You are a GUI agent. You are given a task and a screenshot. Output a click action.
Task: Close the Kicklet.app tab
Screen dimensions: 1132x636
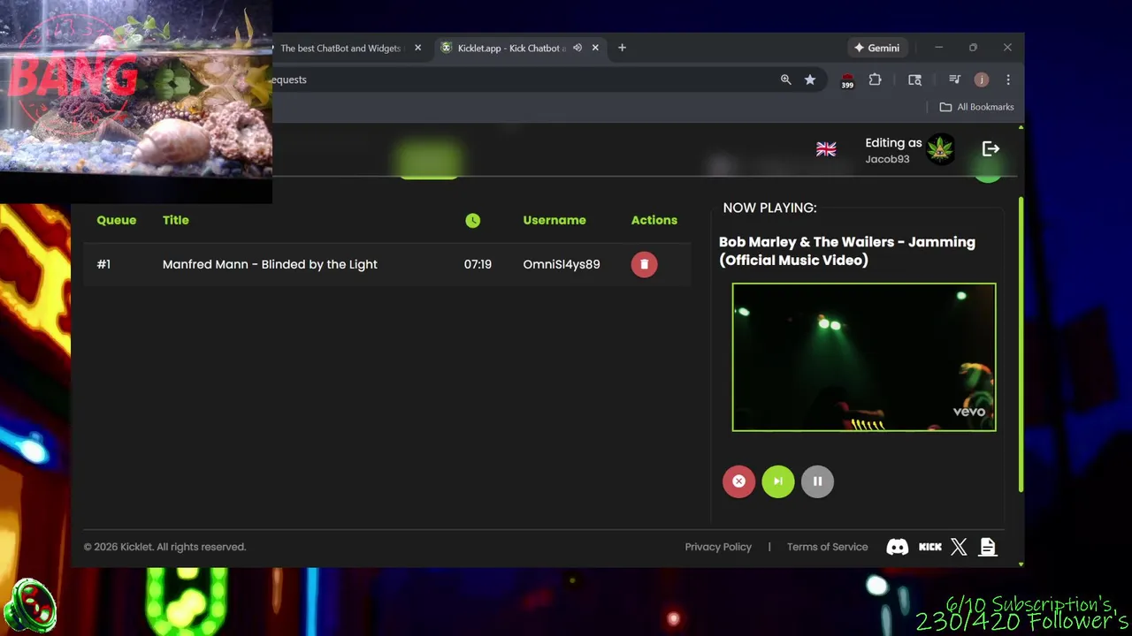pos(595,48)
